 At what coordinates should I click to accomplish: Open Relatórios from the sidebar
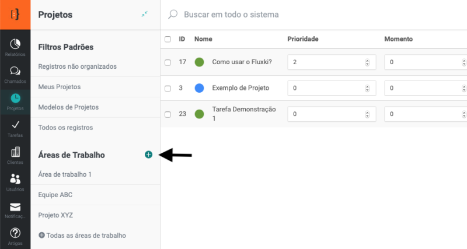pyautogui.click(x=15, y=47)
